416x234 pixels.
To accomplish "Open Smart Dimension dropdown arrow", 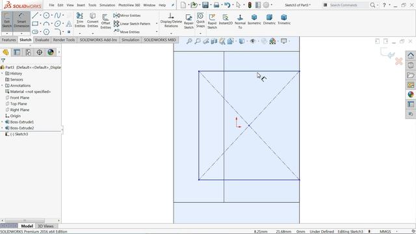I will click(x=21, y=33).
